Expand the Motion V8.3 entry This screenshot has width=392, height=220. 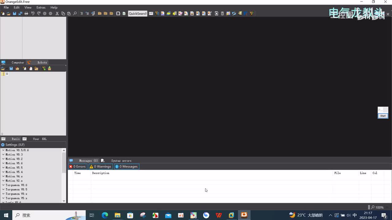pos(3,155)
